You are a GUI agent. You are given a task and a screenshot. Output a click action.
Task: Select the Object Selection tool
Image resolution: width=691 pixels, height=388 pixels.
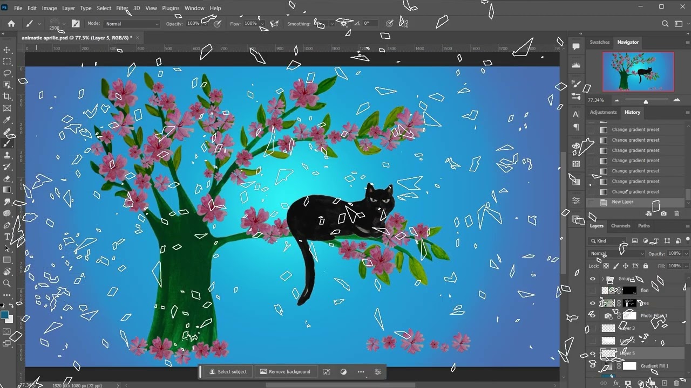click(x=7, y=85)
